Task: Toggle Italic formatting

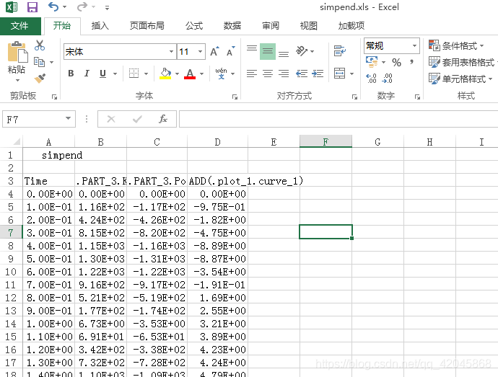Action: tap(87, 74)
